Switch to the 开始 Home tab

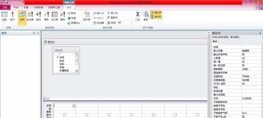[x=16, y=7]
